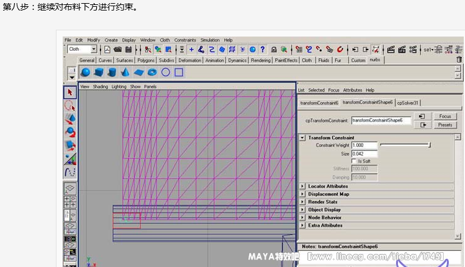Enable the Is Soft checkbox

pos(355,161)
